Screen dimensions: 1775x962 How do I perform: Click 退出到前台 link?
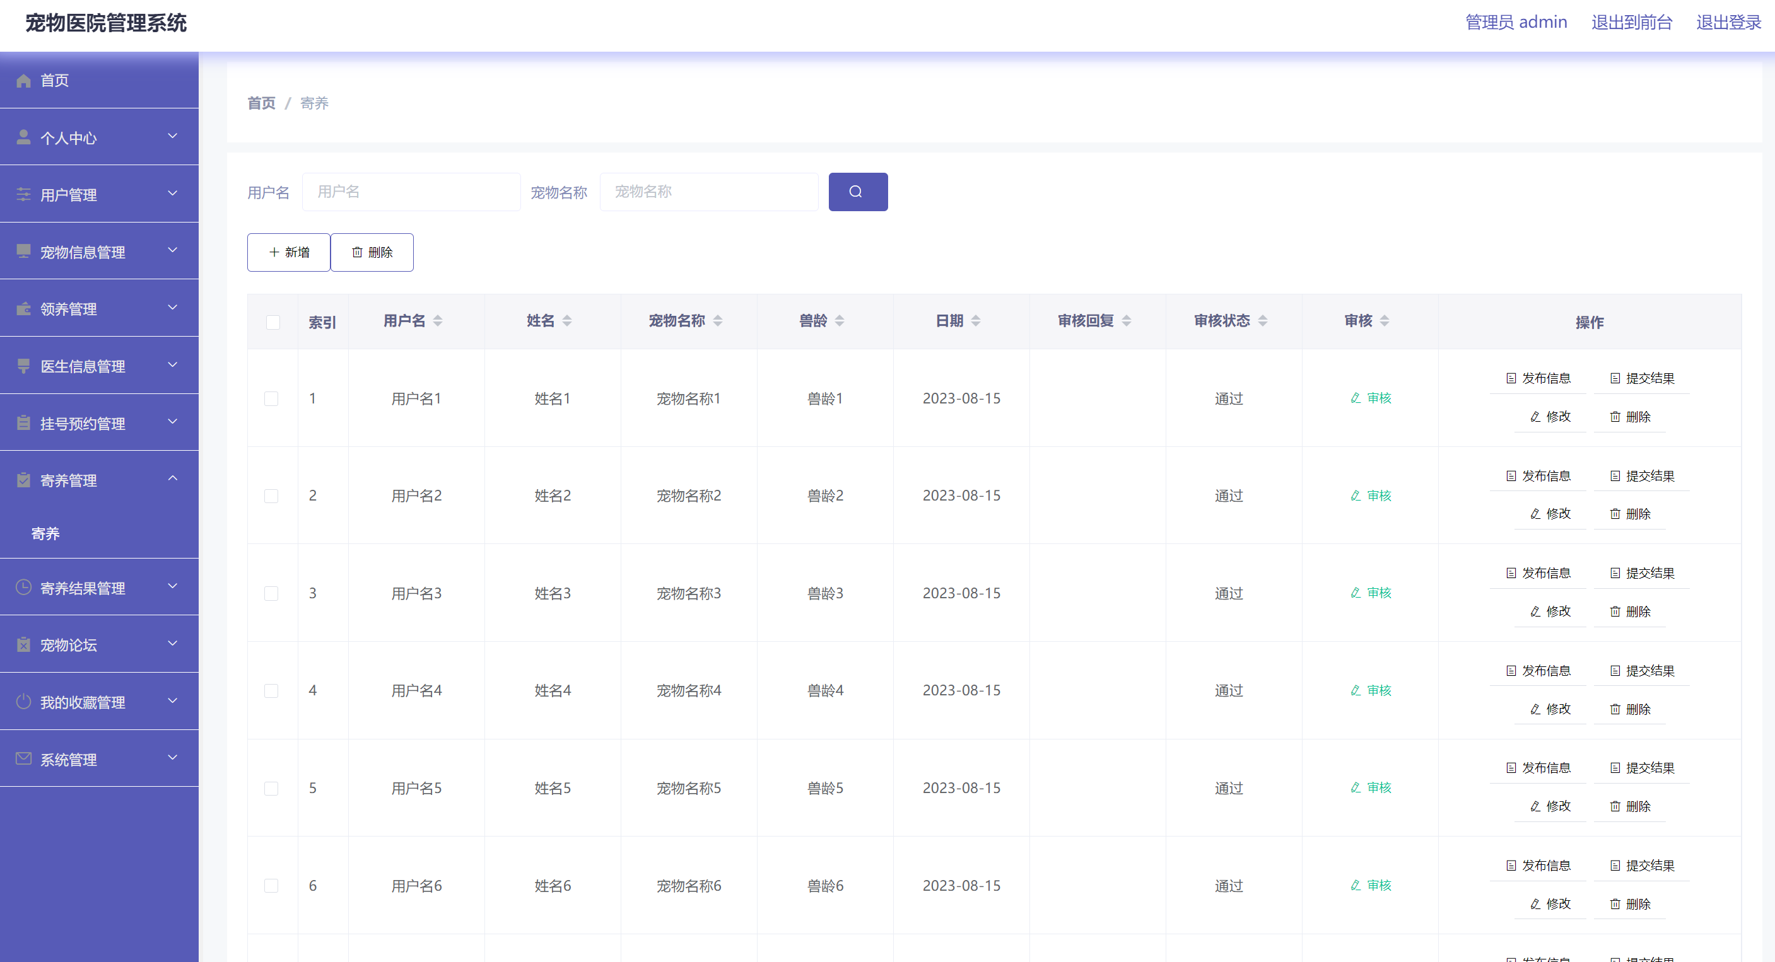tap(1631, 22)
